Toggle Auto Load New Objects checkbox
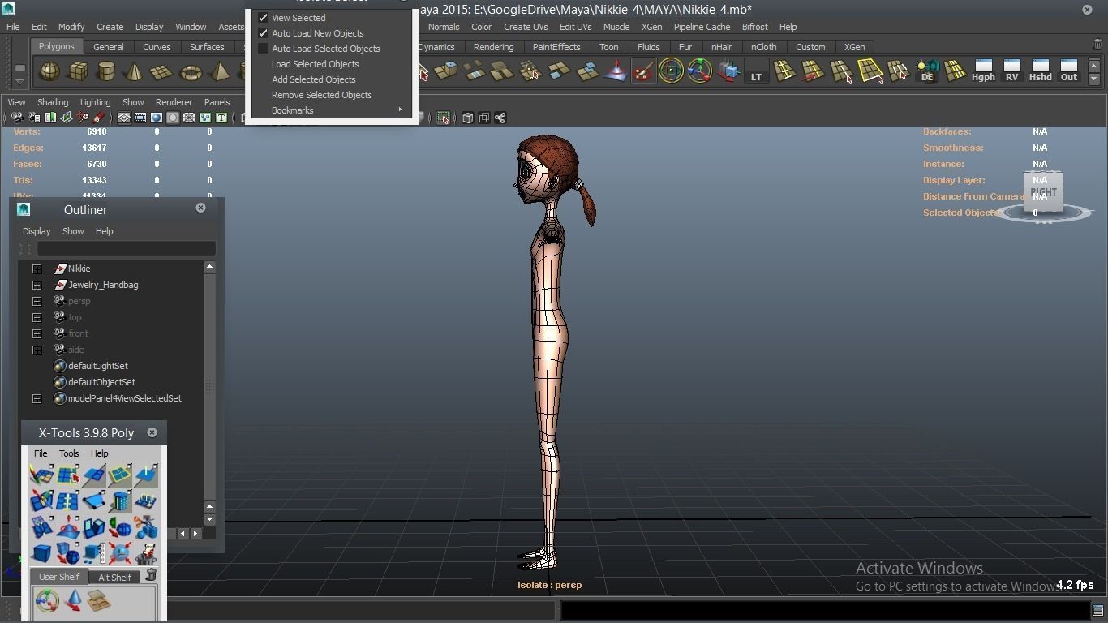 [263, 33]
